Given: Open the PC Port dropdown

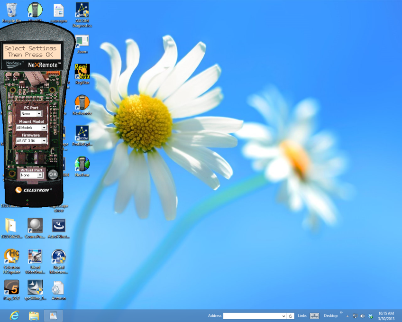Looking at the screenshot, I should [31, 113].
